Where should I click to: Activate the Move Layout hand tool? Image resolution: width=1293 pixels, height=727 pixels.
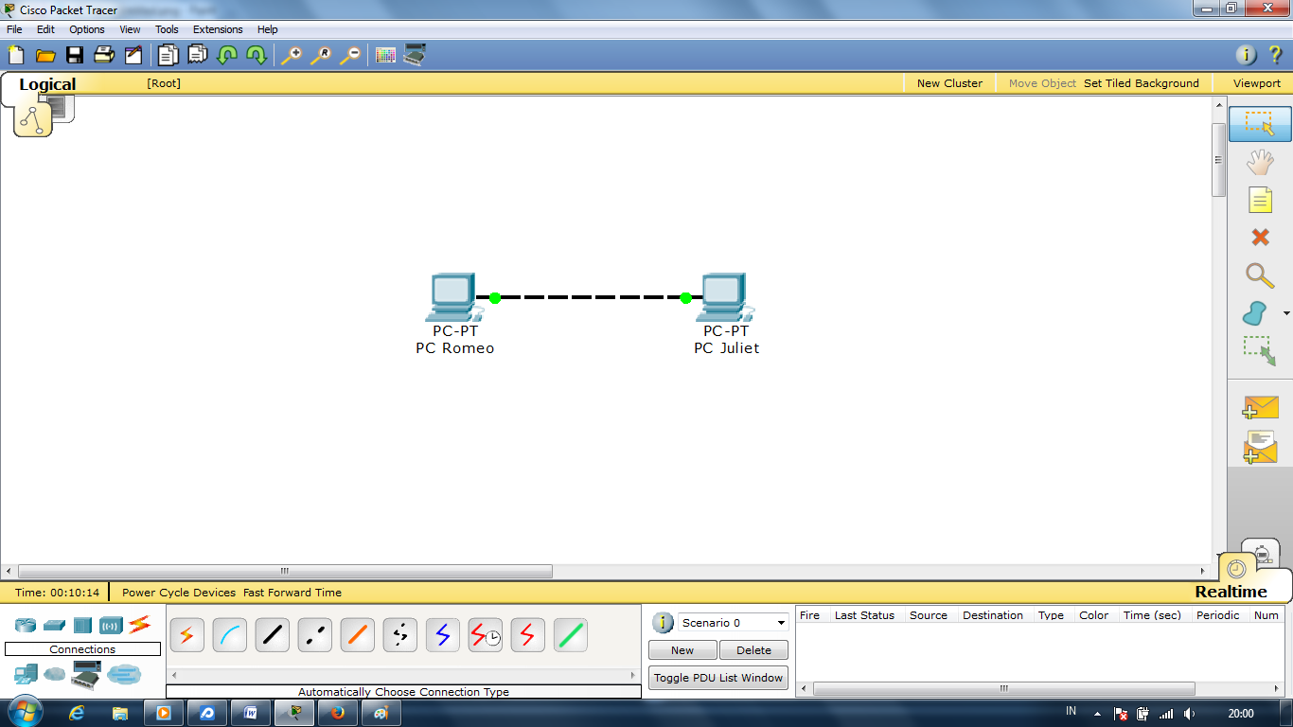click(x=1260, y=163)
